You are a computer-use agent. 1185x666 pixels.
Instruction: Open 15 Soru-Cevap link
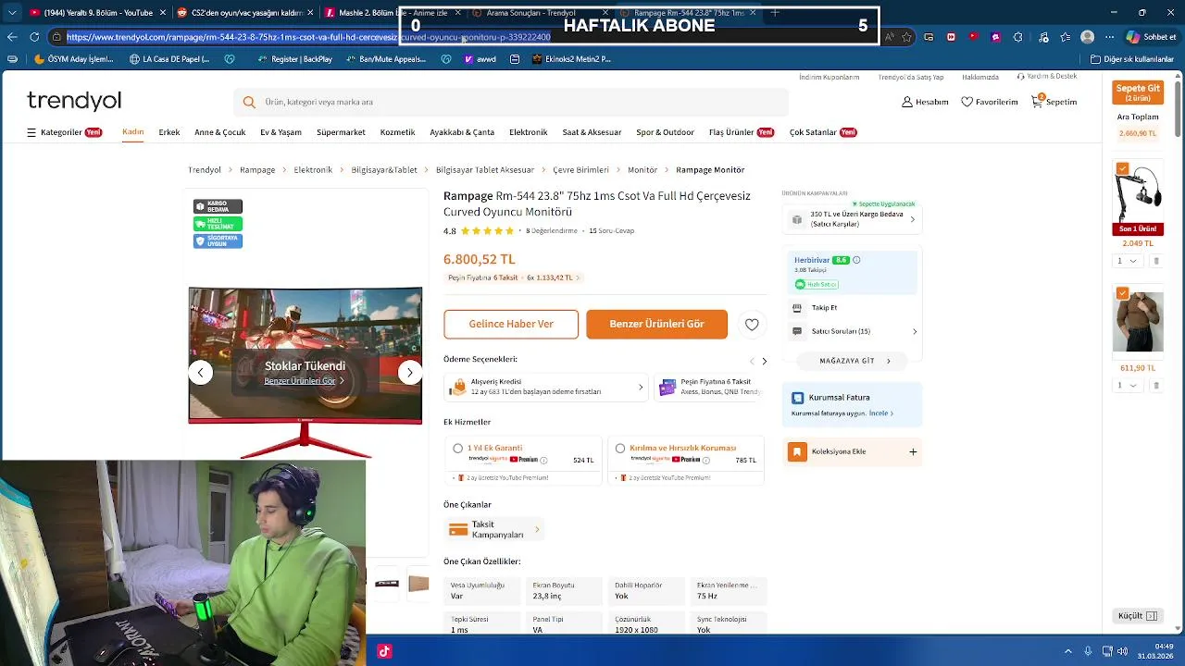[612, 231]
